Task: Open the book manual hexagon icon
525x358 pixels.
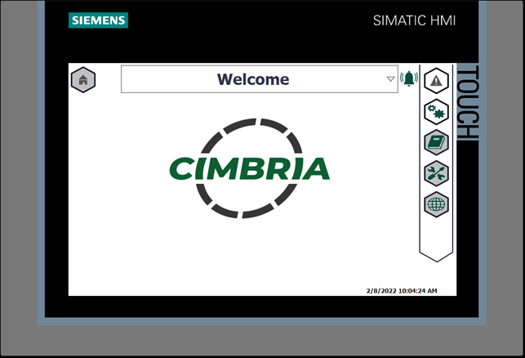Action: 436,142
